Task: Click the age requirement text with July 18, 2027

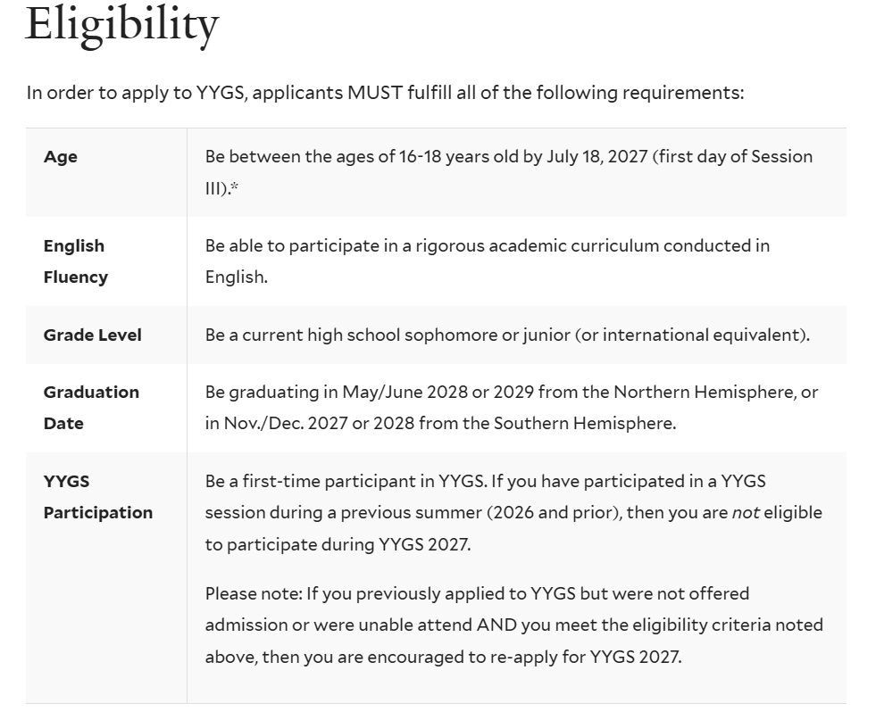Action: point(508,172)
